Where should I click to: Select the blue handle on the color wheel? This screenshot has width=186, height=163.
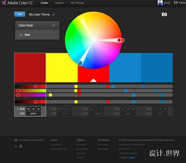(80, 63)
